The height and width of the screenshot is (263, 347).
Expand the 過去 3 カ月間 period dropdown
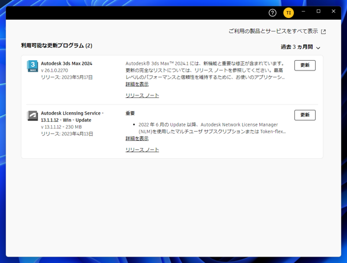point(300,47)
